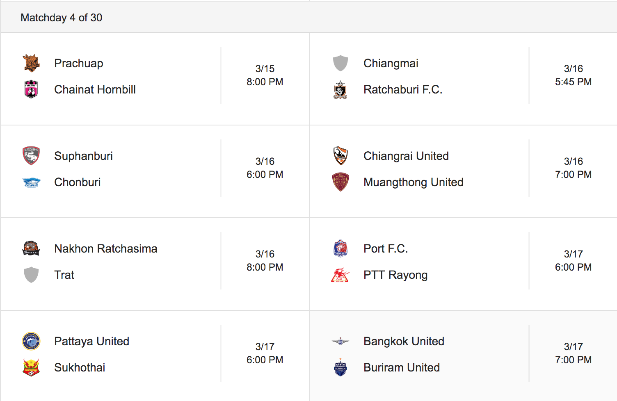The image size is (617, 401).
Task: Open match scheduled 3/16 at 5:45 PM
Action: 464,79
